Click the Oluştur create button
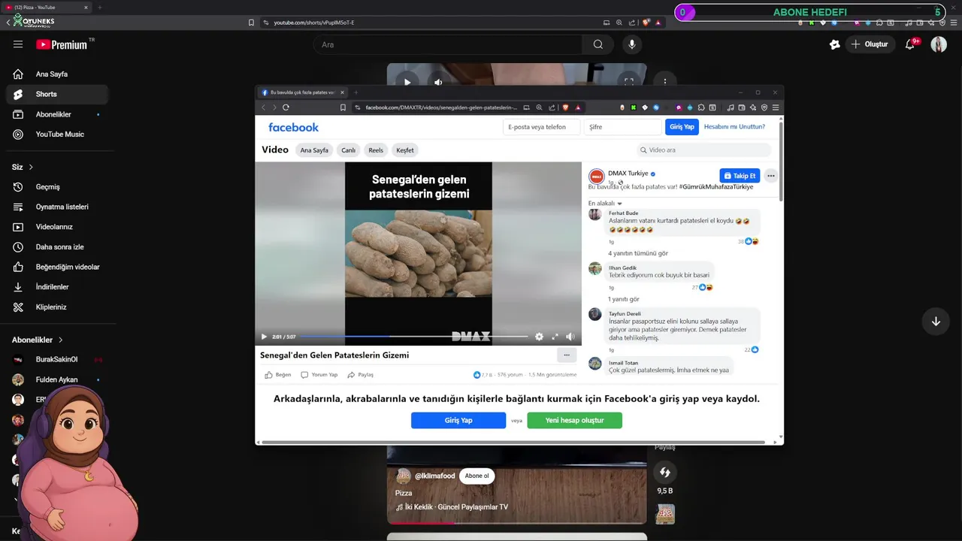The width and height of the screenshot is (962, 541). point(870,44)
